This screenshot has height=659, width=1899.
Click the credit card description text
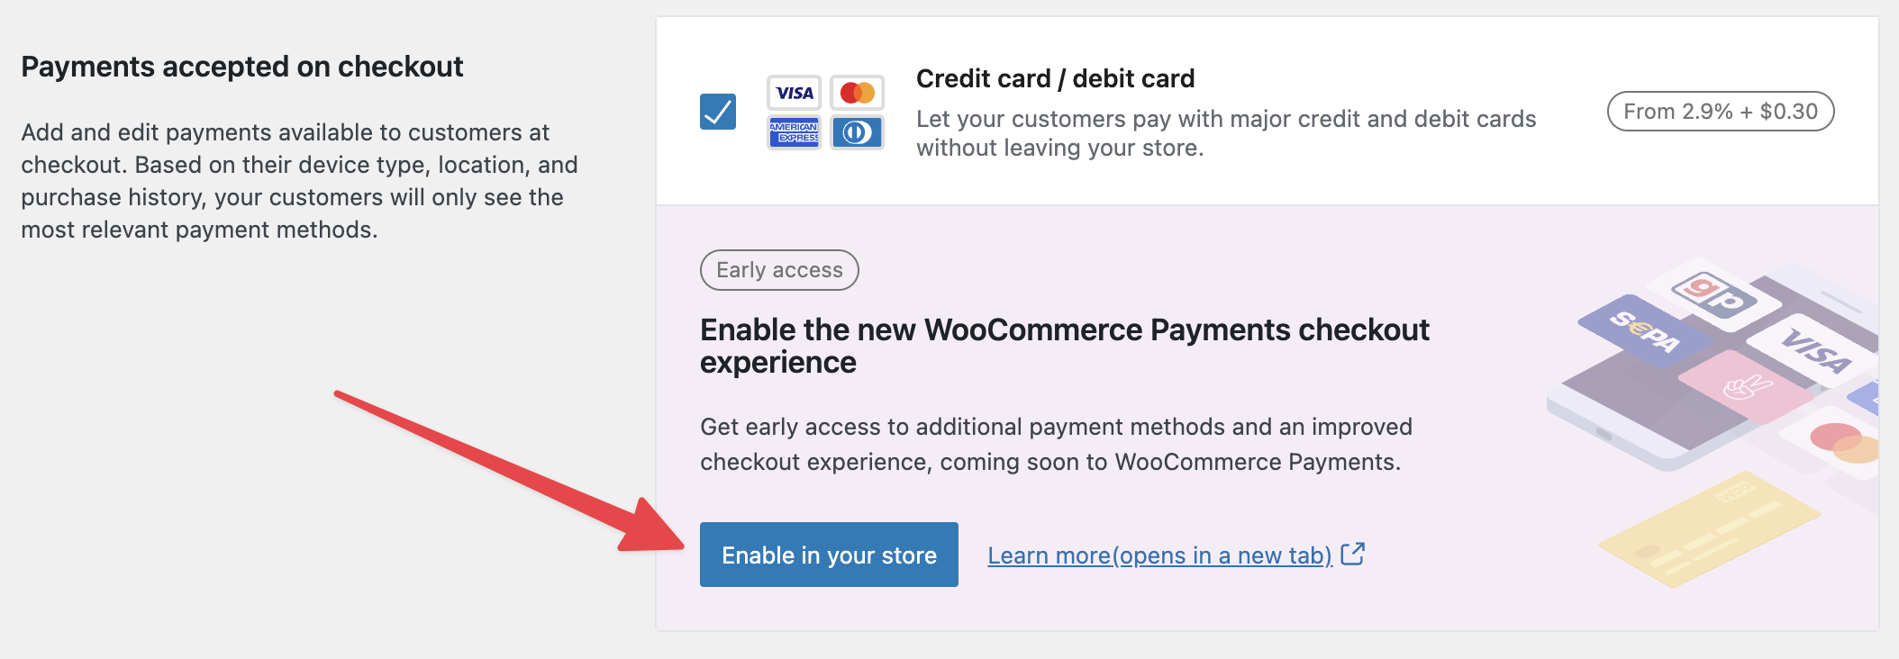pyautogui.click(x=1225, y=133)
